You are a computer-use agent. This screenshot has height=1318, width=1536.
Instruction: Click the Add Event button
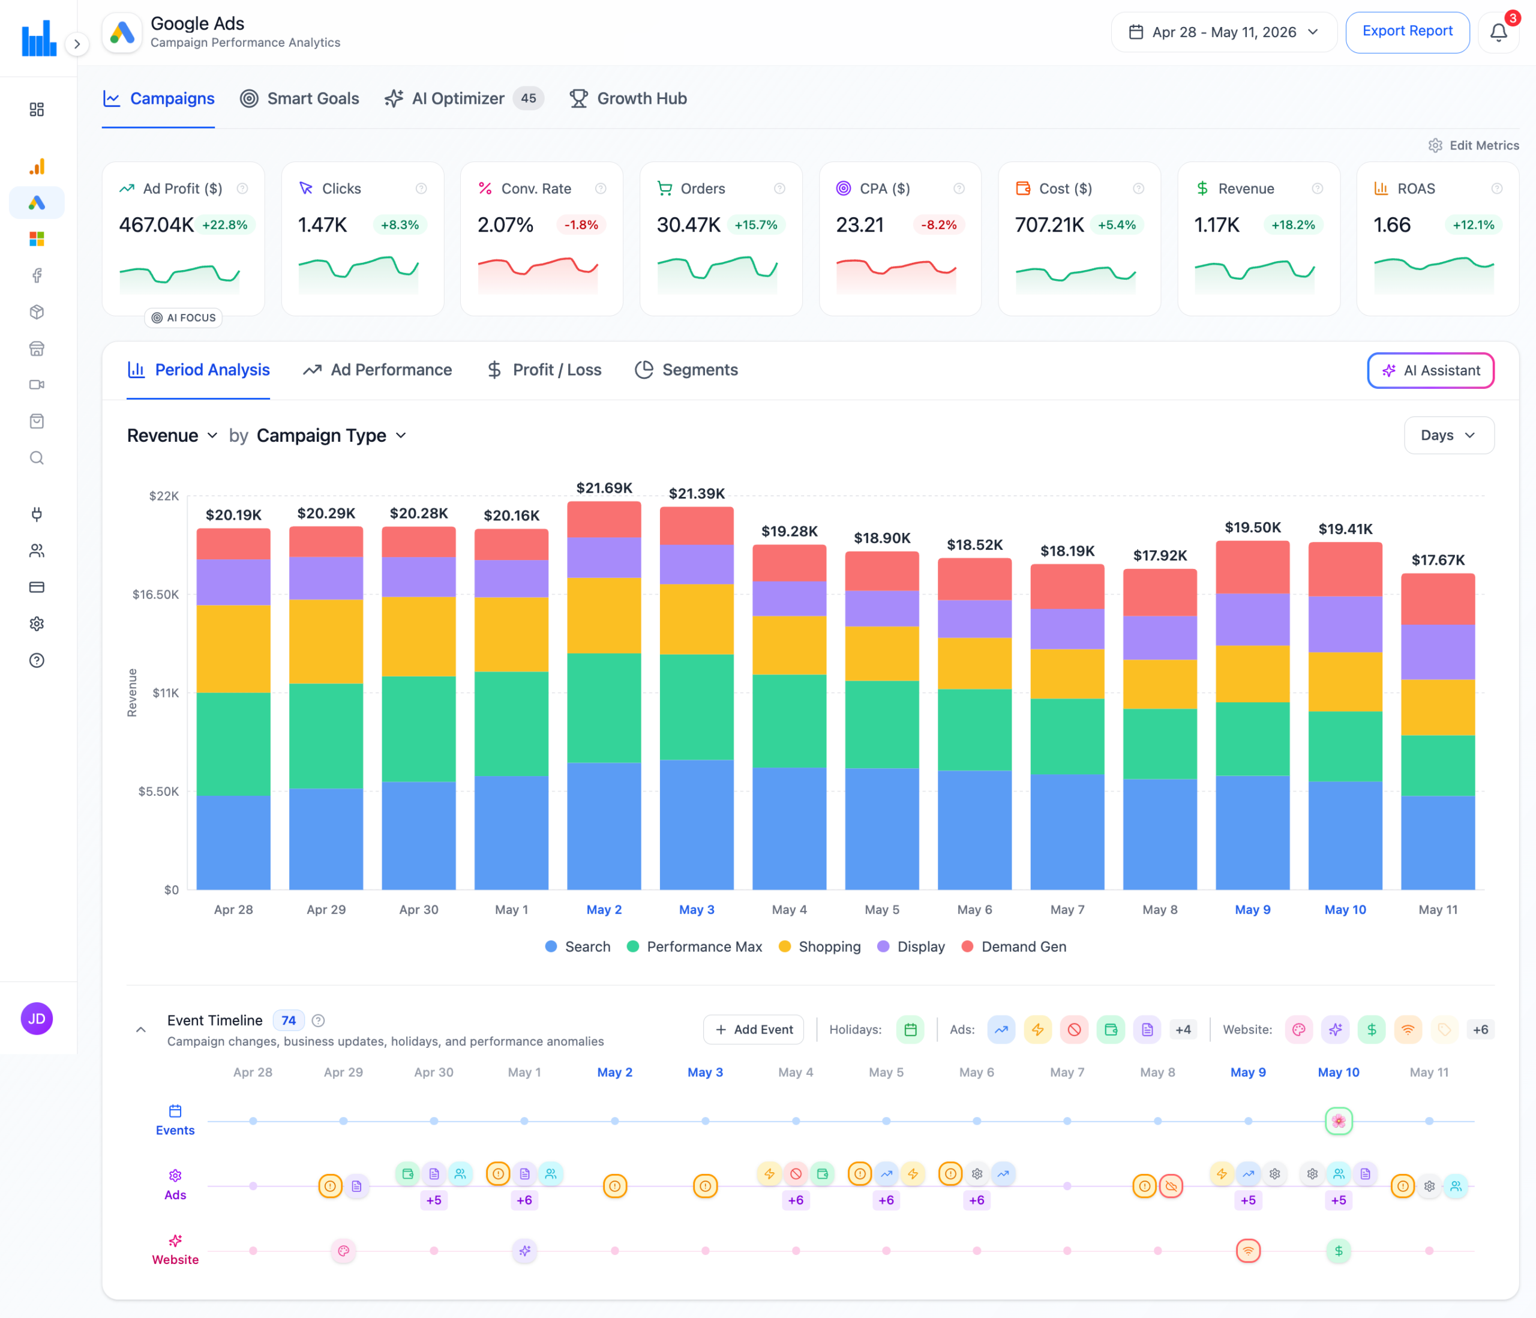(753, 1029)
